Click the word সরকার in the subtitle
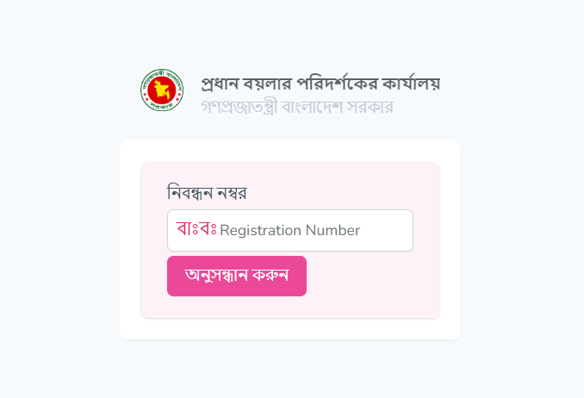Image resolution: width=584 pixels, height=398 pixels. [x=373, y=109]
